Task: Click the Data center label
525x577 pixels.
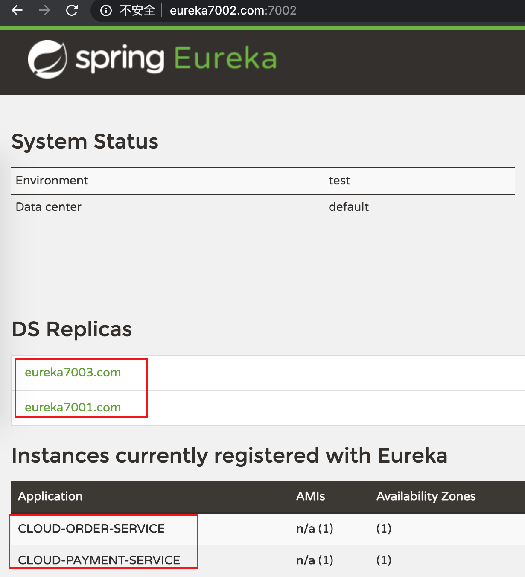Action: (x=48, y=207)
